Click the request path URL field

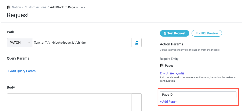coord(82,43)
